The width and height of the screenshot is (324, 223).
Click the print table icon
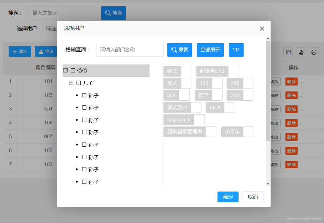click(314, 52)
